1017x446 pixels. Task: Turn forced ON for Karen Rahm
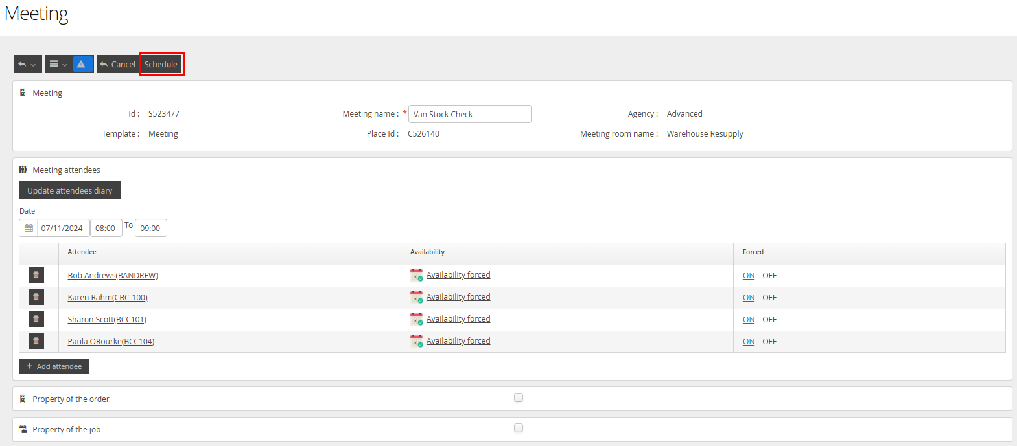749,298
